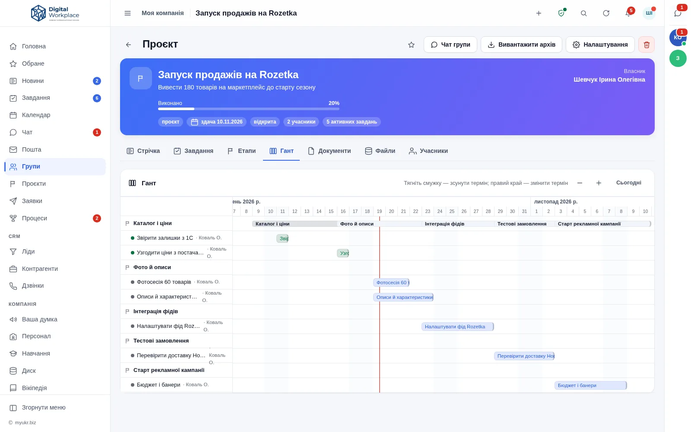Open the hamburger menu icon

[127, 13]
